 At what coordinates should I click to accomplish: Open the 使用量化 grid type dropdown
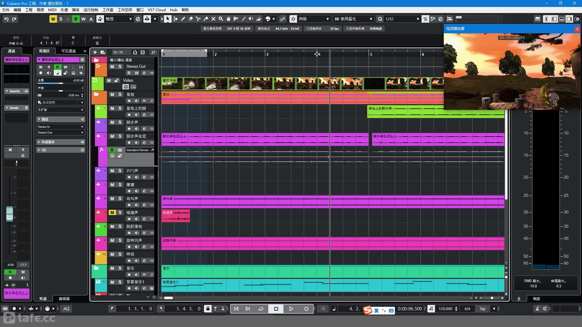pyautogui.click(x=354, y=19)
